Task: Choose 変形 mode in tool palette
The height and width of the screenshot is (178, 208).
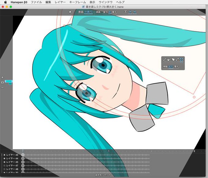Action: click(171, 66)
